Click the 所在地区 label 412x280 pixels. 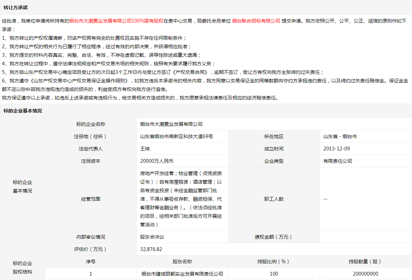tap(274, 136)
